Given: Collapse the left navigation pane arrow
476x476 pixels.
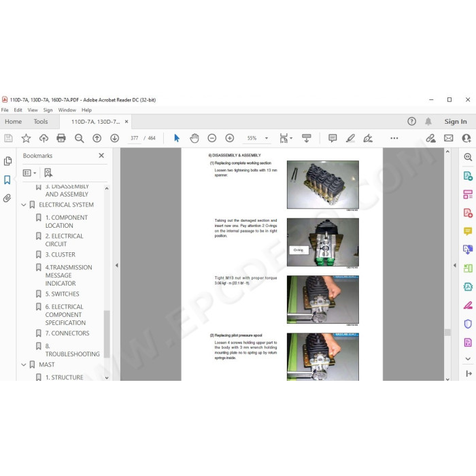Looking at the screenshot, I should (x=116, y=265).
